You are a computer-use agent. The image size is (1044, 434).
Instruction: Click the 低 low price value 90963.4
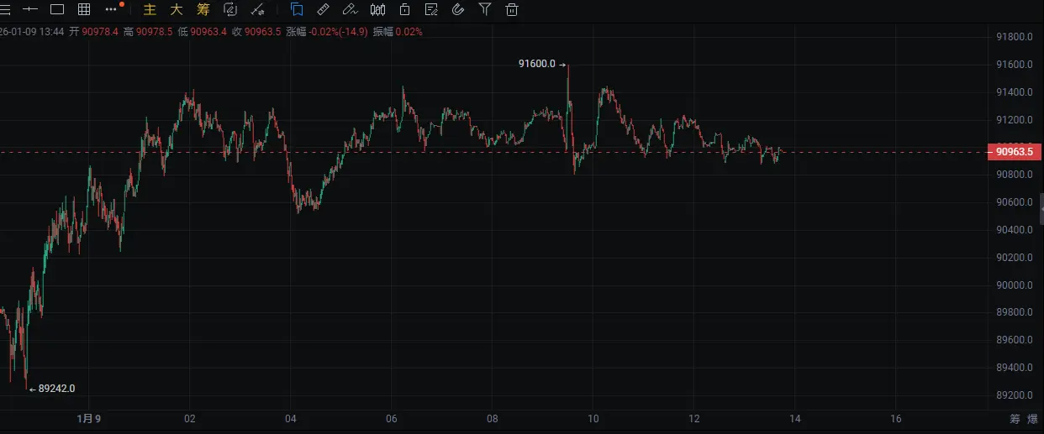pos(208,32)
